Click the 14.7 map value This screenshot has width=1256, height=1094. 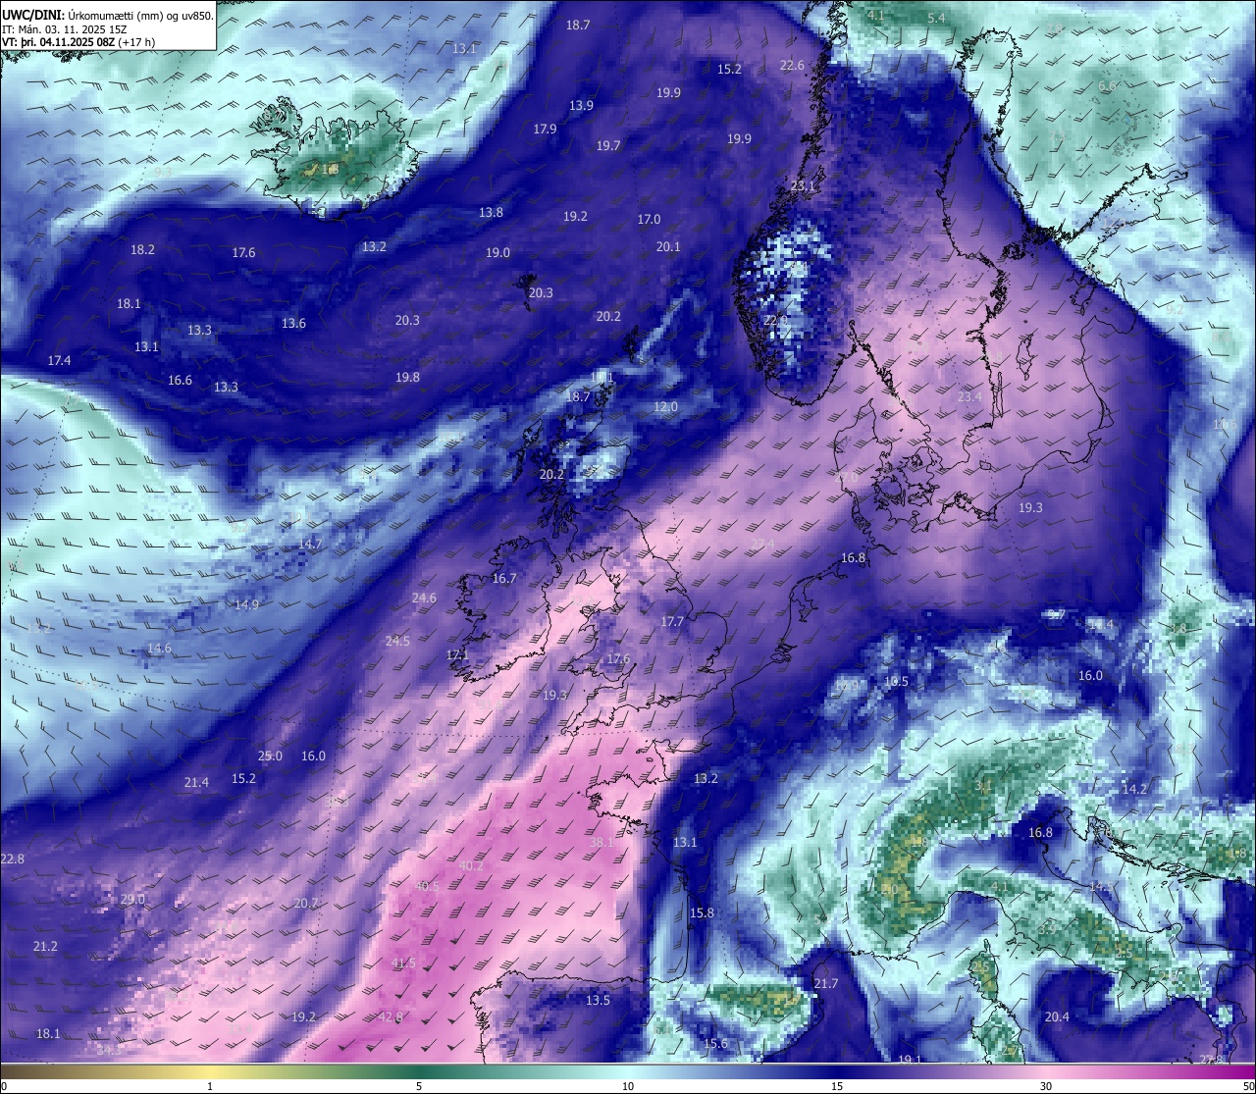[x=310, y=545]
